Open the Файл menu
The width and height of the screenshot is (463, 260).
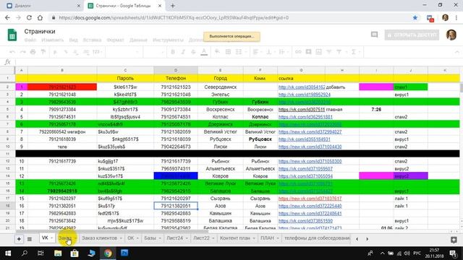coord(30,40)
